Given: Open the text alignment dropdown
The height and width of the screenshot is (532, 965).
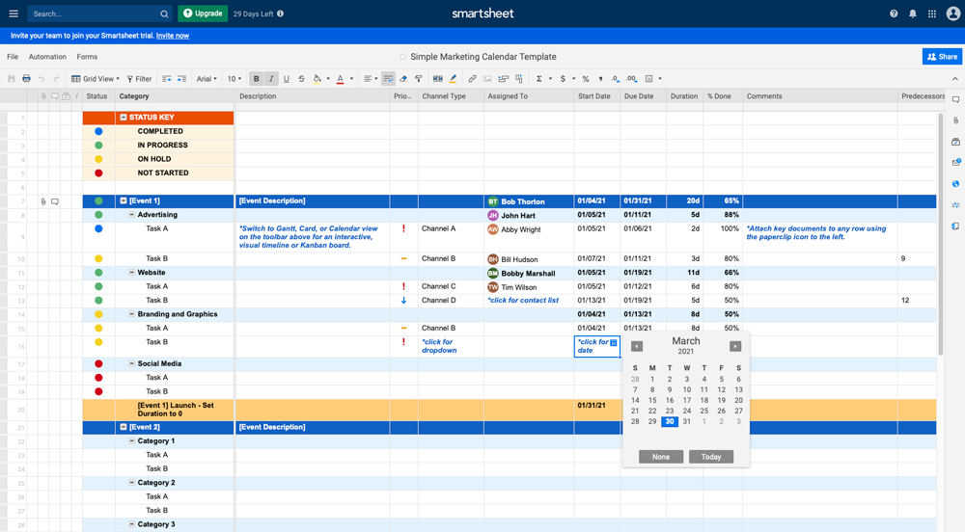Looking at the screenshot, I should pos(372,79).
